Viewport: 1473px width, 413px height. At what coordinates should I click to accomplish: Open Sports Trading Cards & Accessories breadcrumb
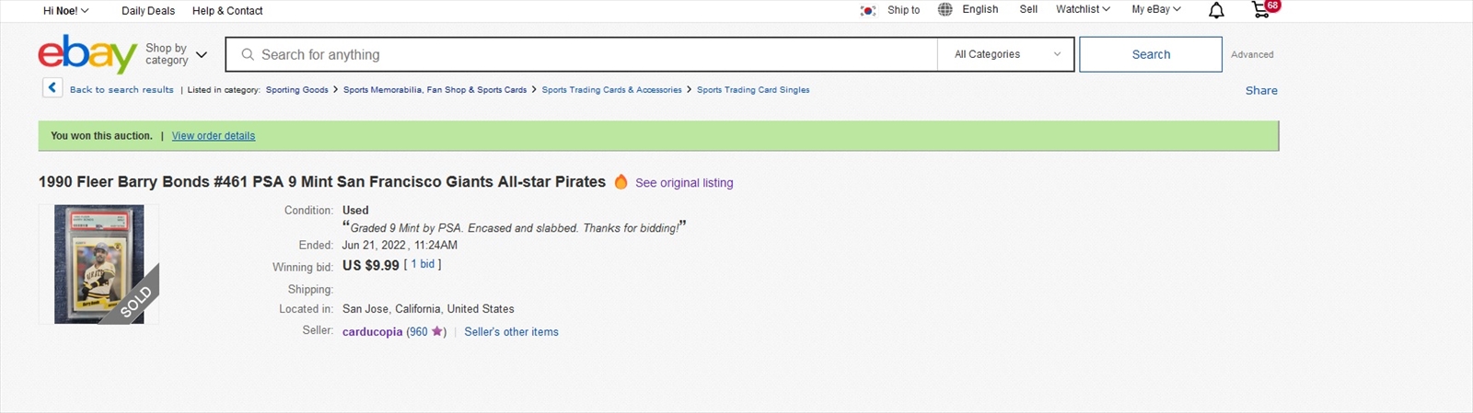tap(611, 90)
